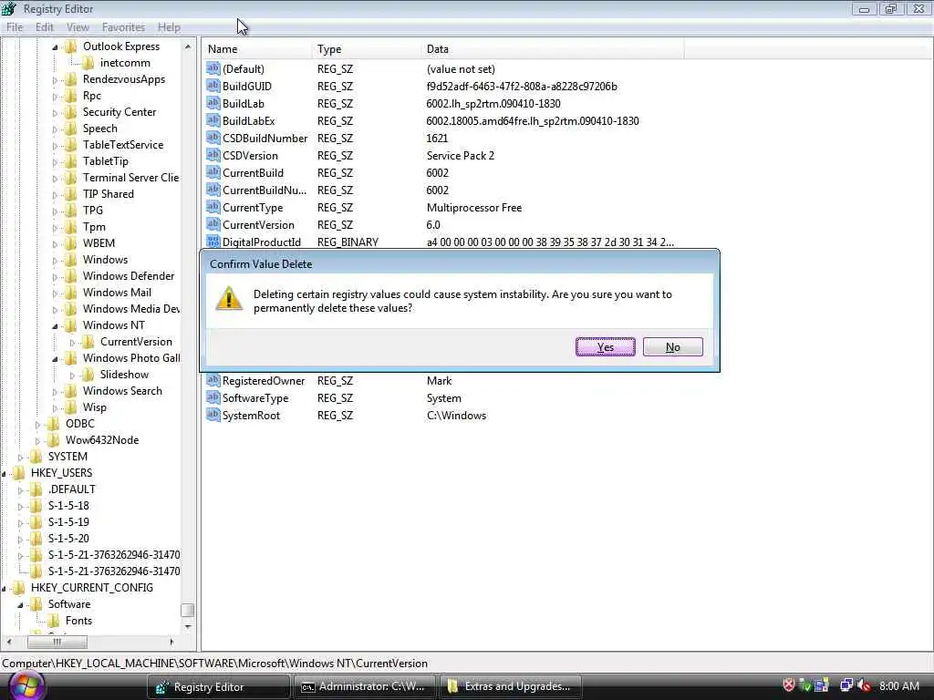Click the Registry Editor title bar icon
The width and height of the screenshot is (934, 700).
point(9,9)
